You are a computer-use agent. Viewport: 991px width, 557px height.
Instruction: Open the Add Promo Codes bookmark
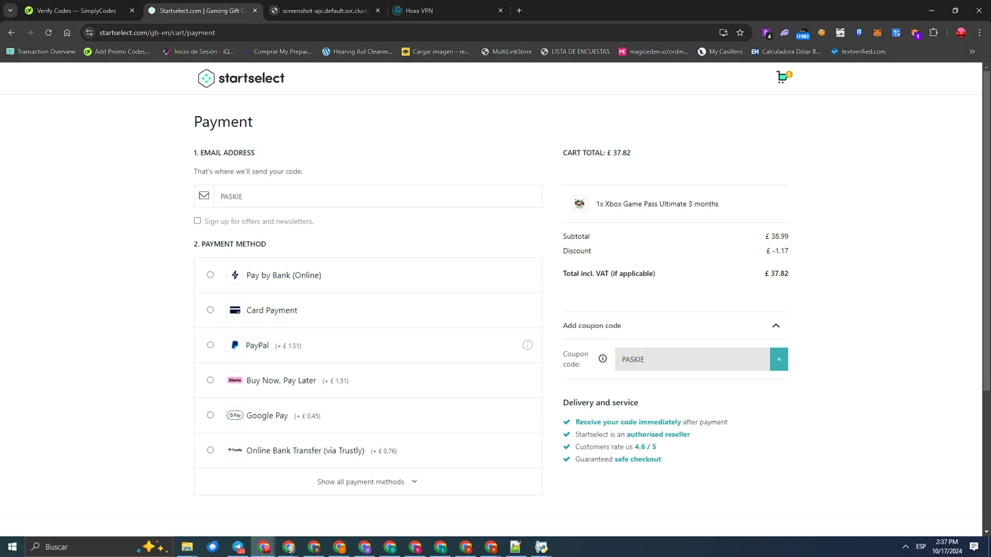pyautogui.click(x=117, y=51)
